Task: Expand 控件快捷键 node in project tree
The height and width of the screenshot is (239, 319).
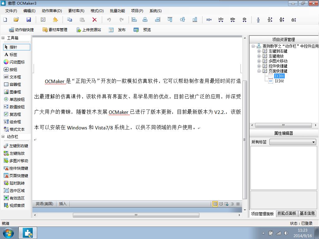Action: click(259, 66)
